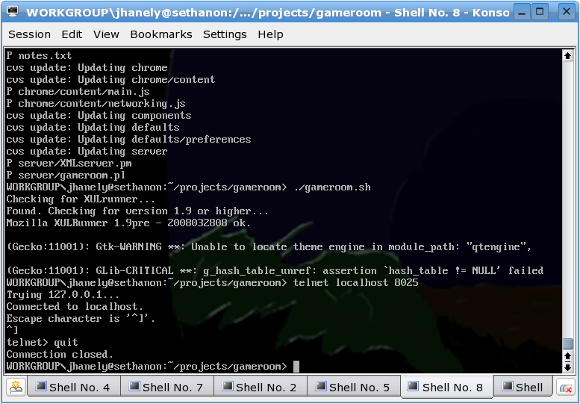
Task: Go to the Shell No. 5 tab
Action: (x=353, y=387)
